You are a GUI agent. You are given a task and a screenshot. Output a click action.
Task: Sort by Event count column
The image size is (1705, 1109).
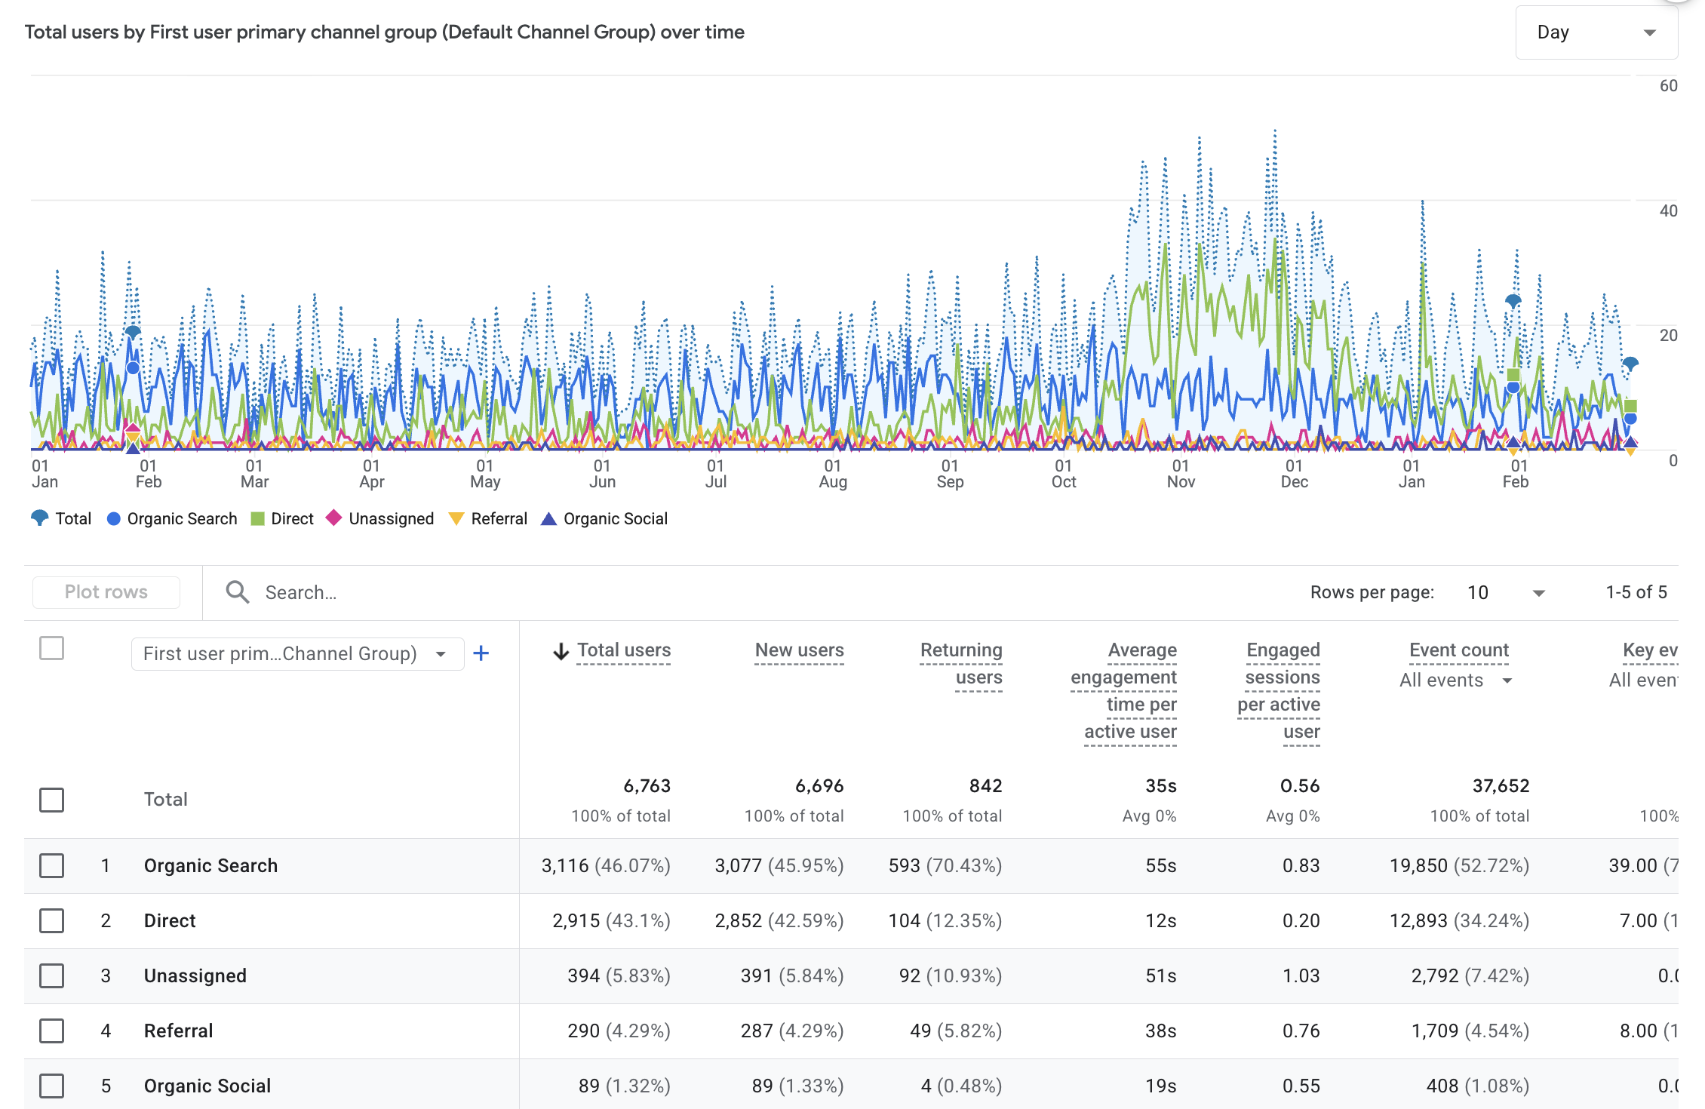click(1459, 650)
